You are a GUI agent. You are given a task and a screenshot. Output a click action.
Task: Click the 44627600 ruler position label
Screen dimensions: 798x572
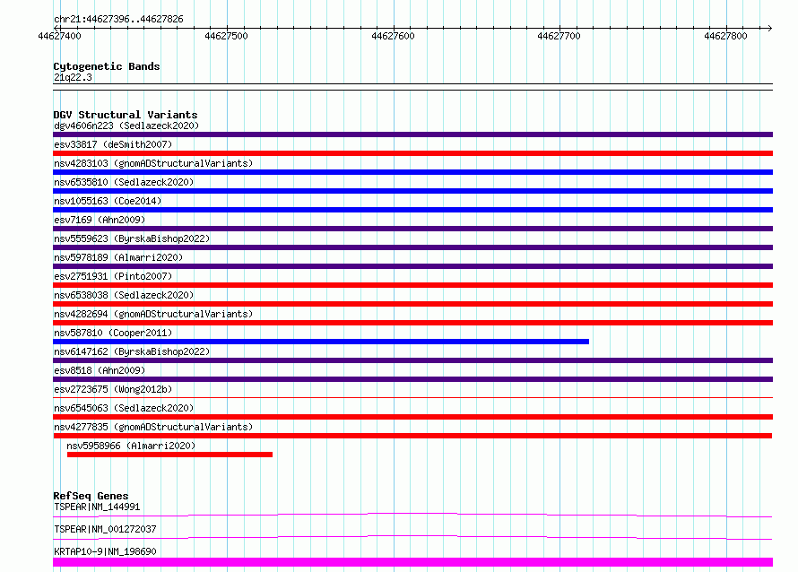393,36
